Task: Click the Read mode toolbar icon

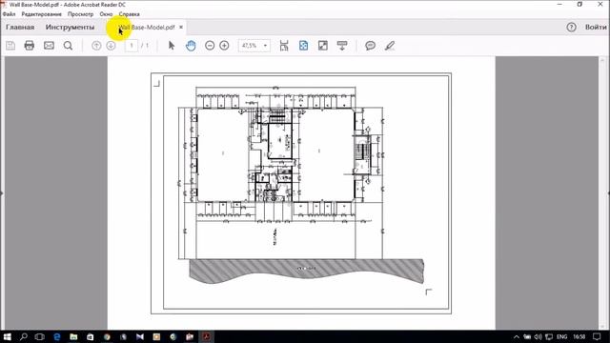Action: pyautogui.click(x=342, y=46)
